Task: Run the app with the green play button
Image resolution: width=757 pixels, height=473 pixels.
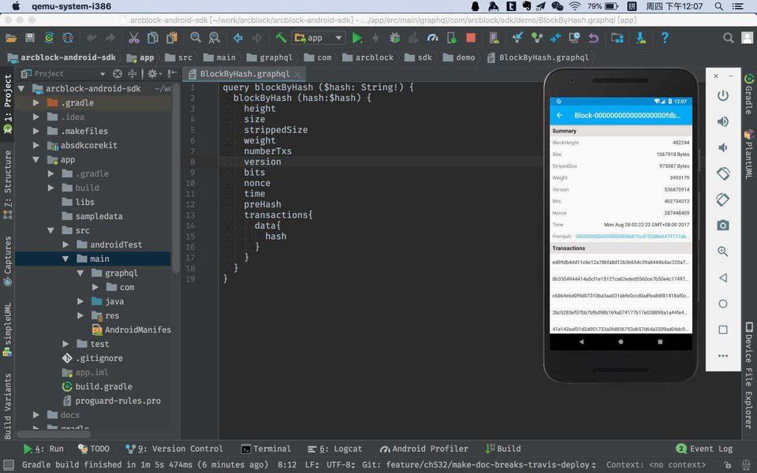Action: point(357,38)
